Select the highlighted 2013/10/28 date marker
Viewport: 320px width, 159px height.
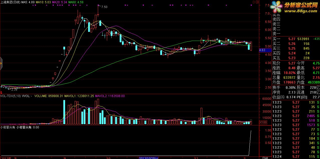click(x=149, y=158)
